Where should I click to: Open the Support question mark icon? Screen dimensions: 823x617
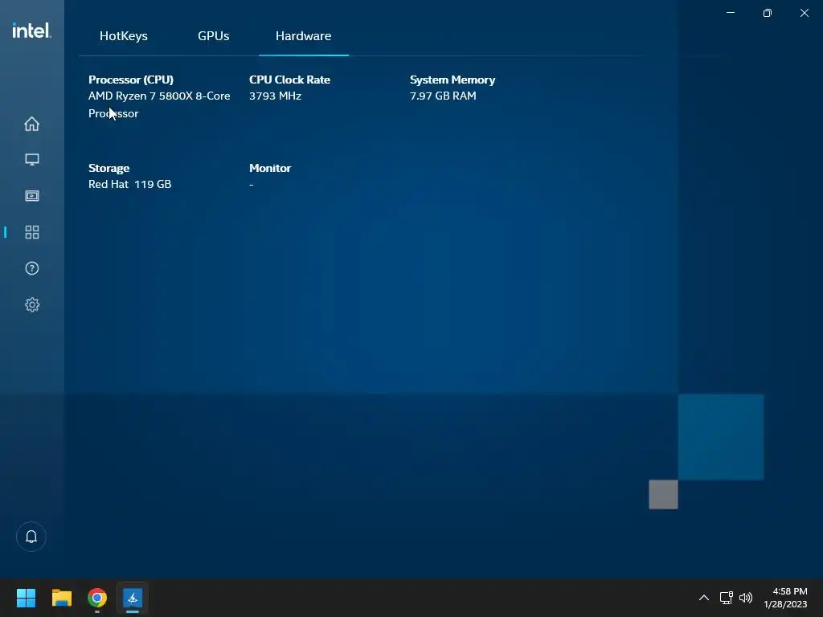click(x=32, y=268)
